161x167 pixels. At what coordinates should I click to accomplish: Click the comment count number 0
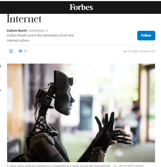point(25,51)
